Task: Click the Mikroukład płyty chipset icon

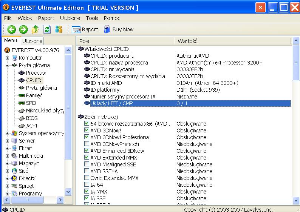Action: (x=22, y=111)
